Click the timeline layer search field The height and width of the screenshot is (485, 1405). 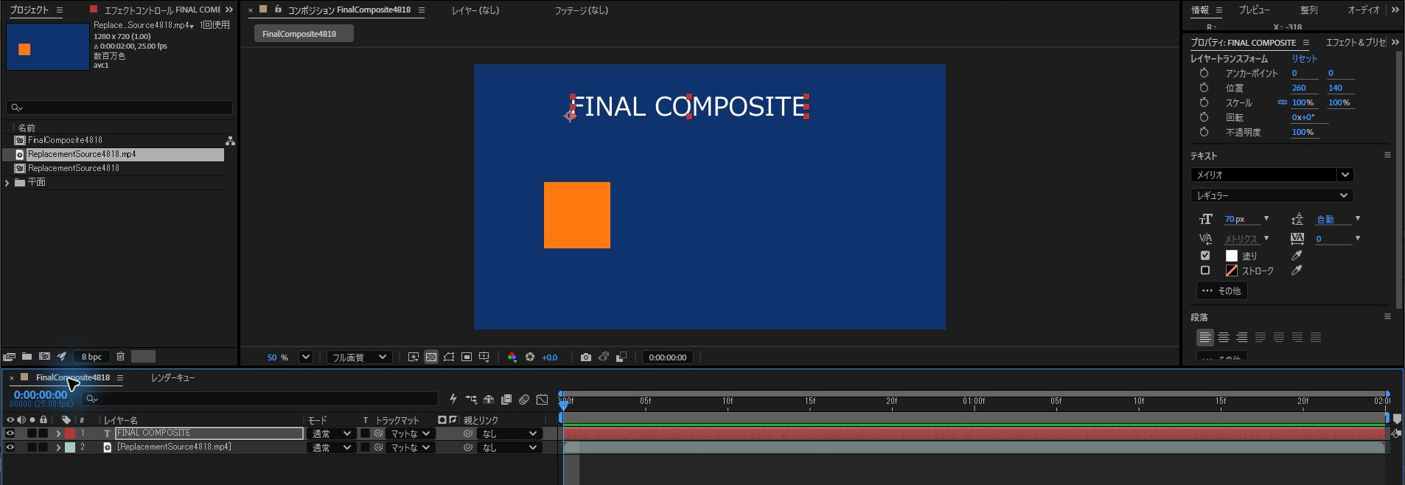click(259, 399)
